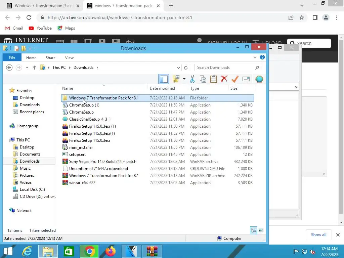Open Recent places in navigation pane
Screen dimensions: 344x258
[32, 112]
